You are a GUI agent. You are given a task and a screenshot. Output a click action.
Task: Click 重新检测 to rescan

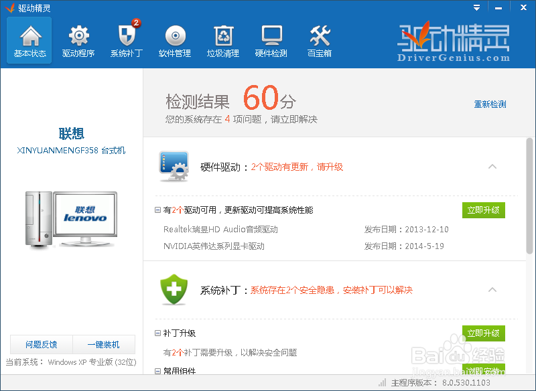click(490, 104)
